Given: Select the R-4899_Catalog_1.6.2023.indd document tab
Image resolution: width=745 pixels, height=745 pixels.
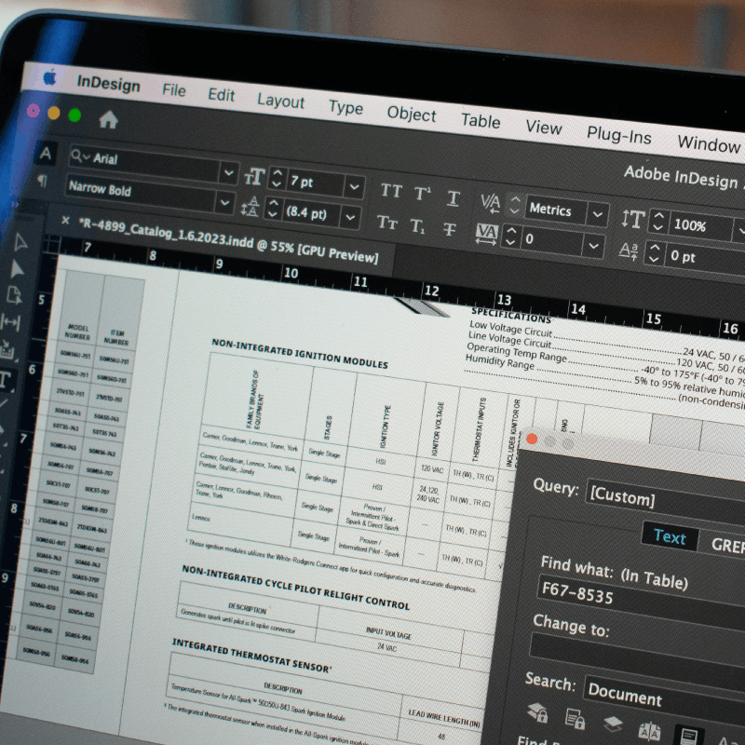Looking at the screenshot, I should pyautogui.click(x=228, y=240).
